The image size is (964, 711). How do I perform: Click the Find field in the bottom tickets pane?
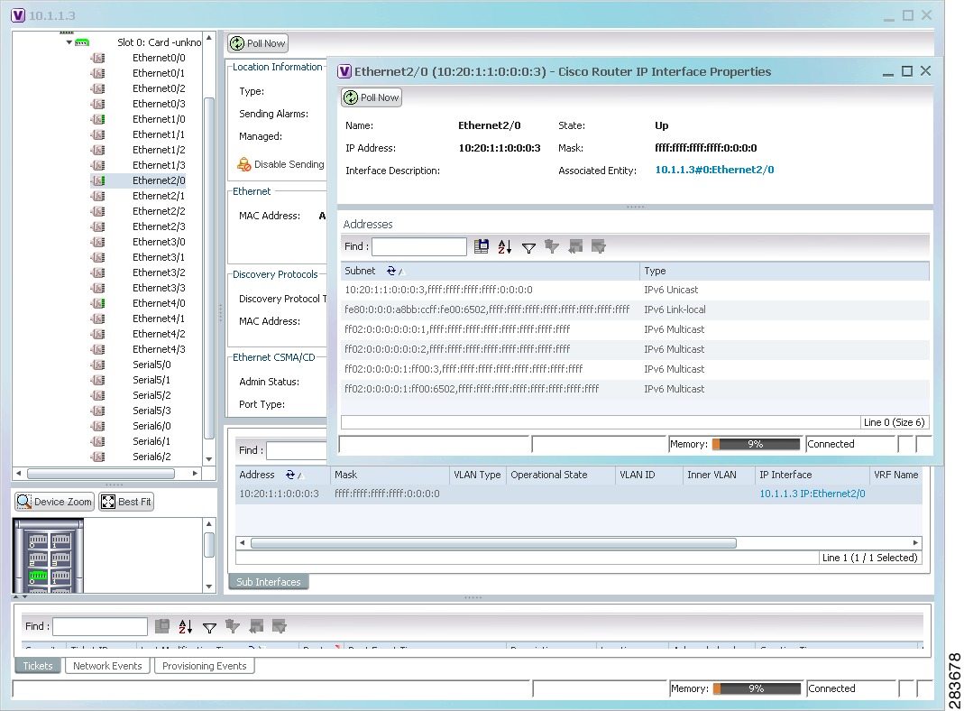pyautogui.click(x=100, y=626)
